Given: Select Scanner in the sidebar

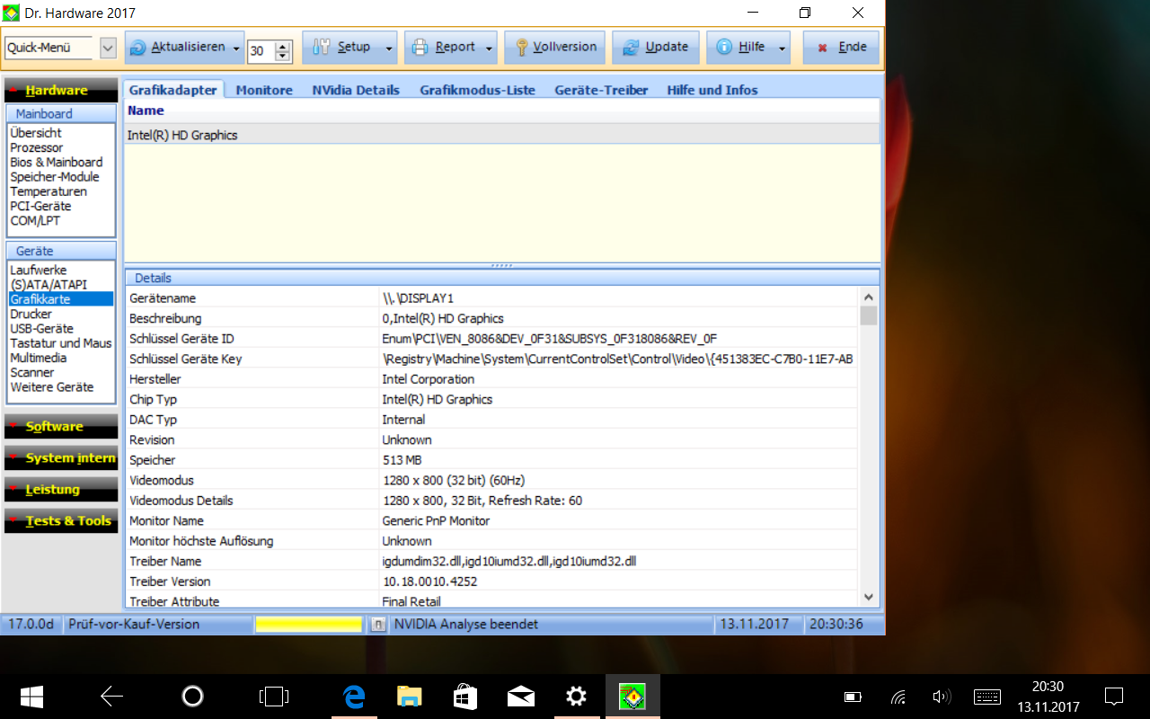Looking at the screenshot, I should (x=32, y=372).
